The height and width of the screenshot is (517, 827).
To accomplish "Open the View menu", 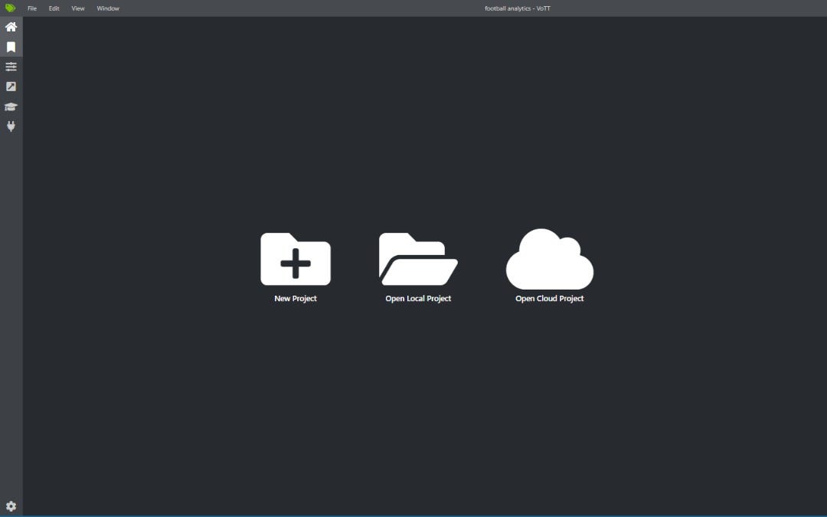I will point(78,8).
